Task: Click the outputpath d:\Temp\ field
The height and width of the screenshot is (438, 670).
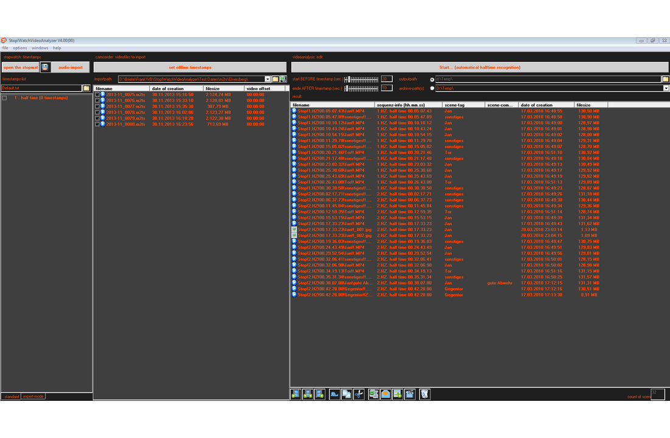Action: point(548,79)
